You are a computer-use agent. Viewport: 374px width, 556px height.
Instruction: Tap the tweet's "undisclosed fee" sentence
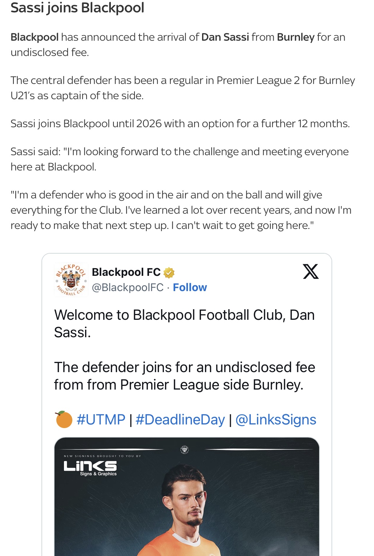[184, 376]
